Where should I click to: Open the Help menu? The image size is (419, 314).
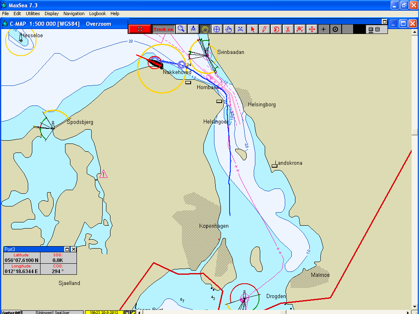click(115, 13)
